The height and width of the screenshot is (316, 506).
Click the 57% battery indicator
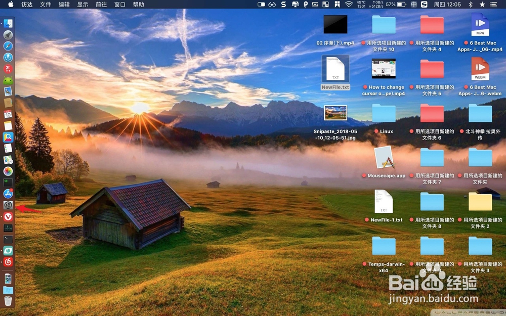391,6
